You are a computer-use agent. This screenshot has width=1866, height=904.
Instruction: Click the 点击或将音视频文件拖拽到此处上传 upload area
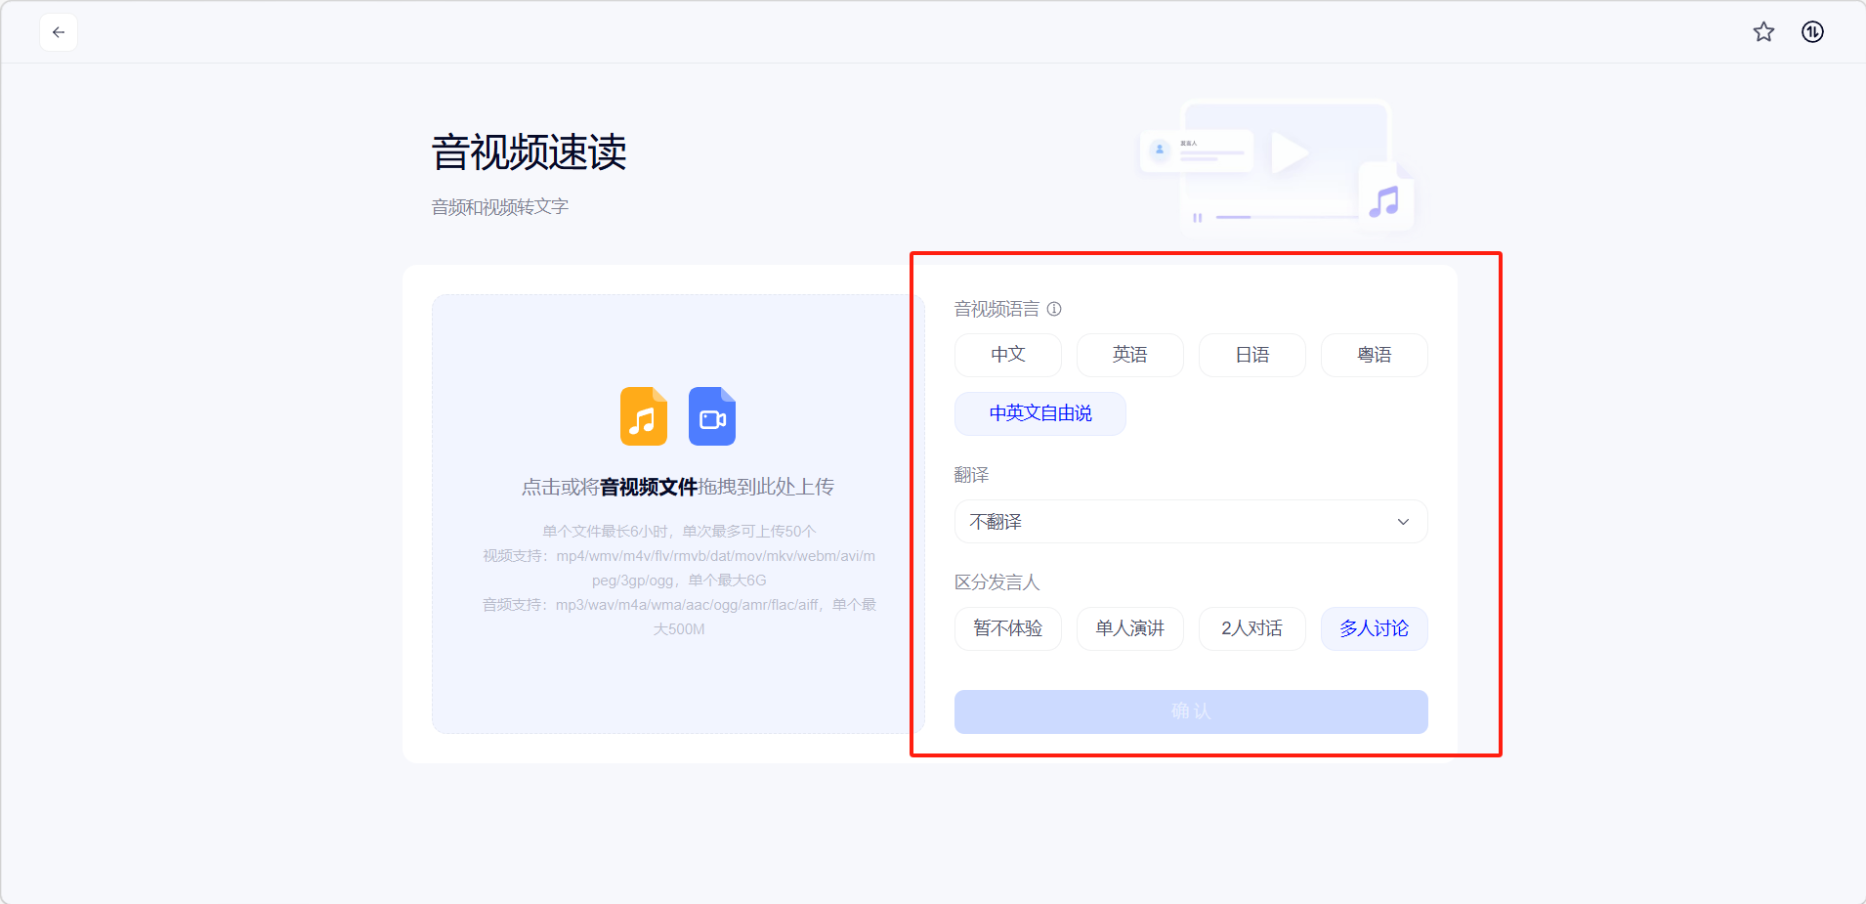coord(677,487)
